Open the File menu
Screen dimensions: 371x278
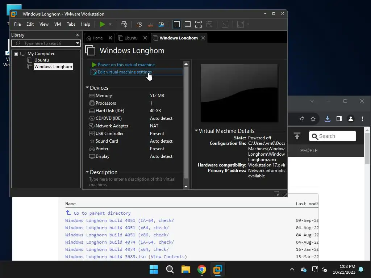tap(17, 24)
